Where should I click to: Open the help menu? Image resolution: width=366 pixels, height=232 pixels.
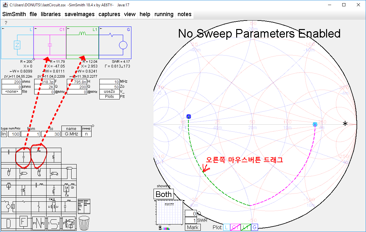click(145, 14)
